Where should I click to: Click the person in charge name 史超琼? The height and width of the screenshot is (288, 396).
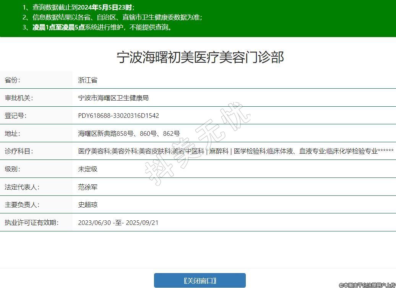pyautogui.click(x=88, y=205)
